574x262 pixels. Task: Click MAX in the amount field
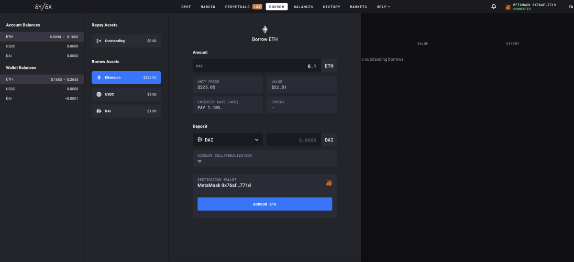[199, 66]
